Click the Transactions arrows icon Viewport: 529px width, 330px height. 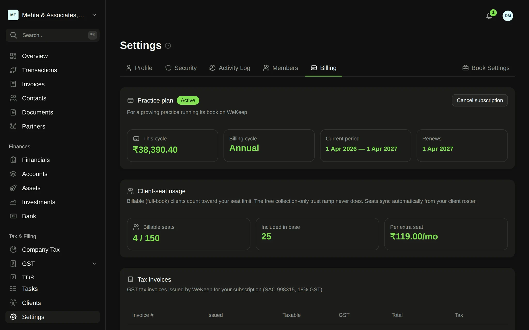[x=13, y=70]
